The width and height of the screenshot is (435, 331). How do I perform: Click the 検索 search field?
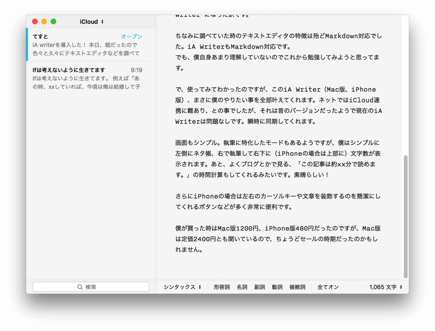point(91,287)
